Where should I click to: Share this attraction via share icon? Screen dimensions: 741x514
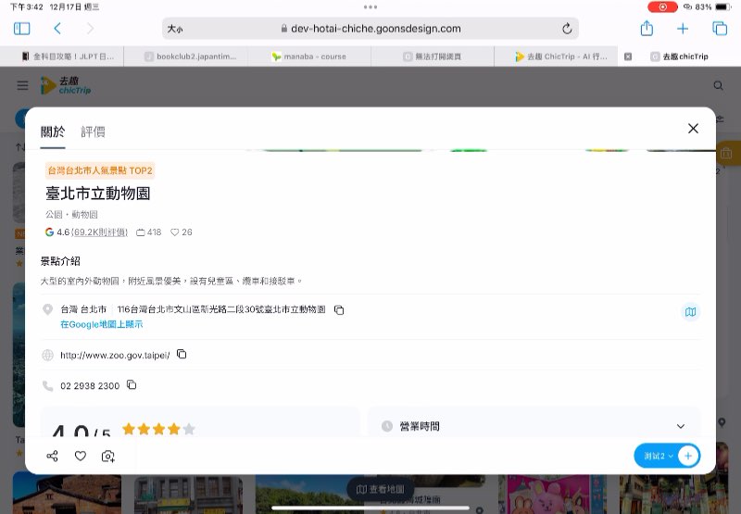tap(52, 456)
